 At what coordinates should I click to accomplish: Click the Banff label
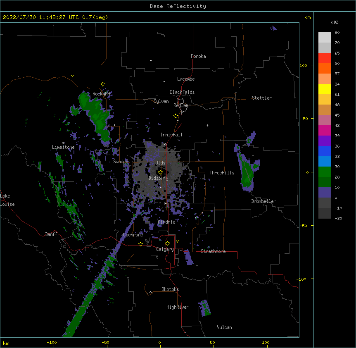51,234
